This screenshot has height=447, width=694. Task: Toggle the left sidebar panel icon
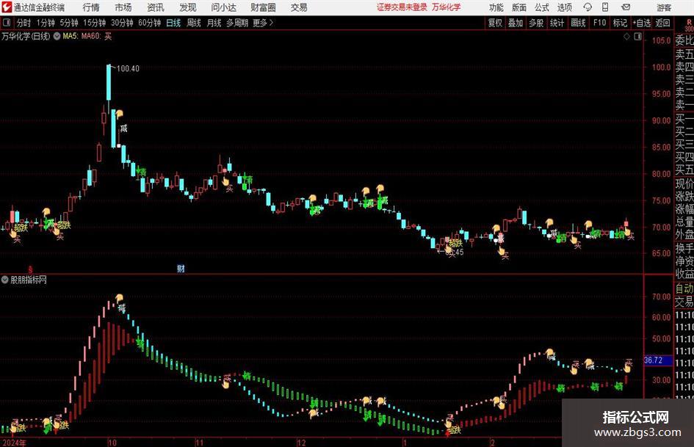[7, 23]
